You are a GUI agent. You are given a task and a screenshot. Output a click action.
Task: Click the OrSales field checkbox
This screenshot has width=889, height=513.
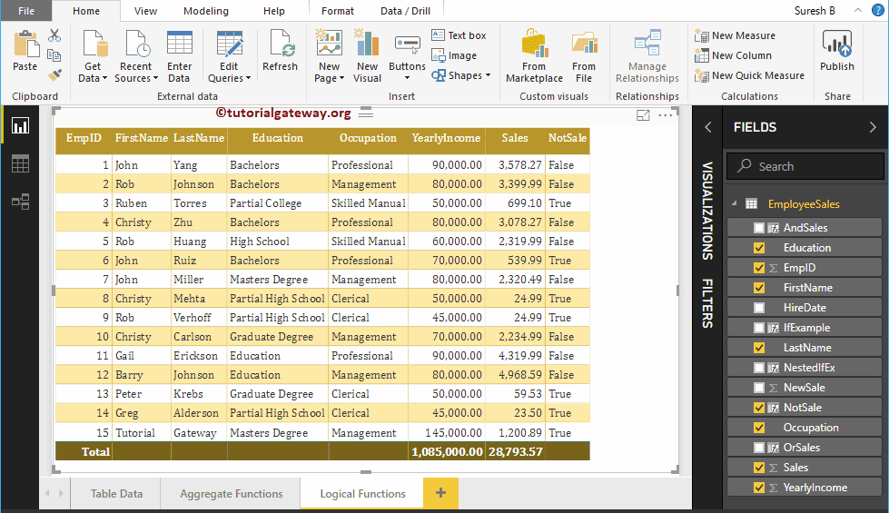(x=759, y=448)
